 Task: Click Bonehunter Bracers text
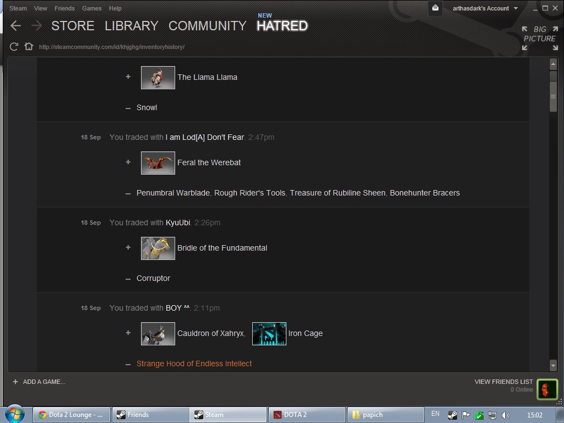coord(425,193)
